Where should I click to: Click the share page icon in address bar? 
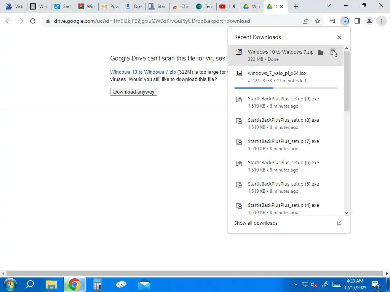(x=305, y=21)
